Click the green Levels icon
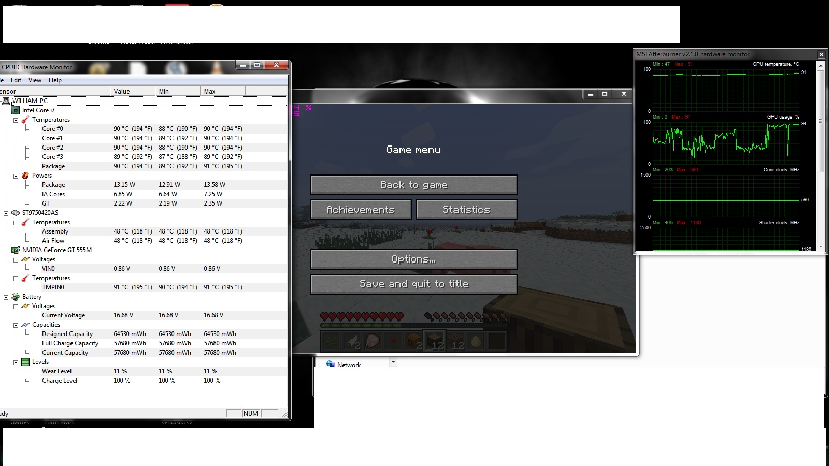The height and width of the screenshot is (466, 829). 25,362
